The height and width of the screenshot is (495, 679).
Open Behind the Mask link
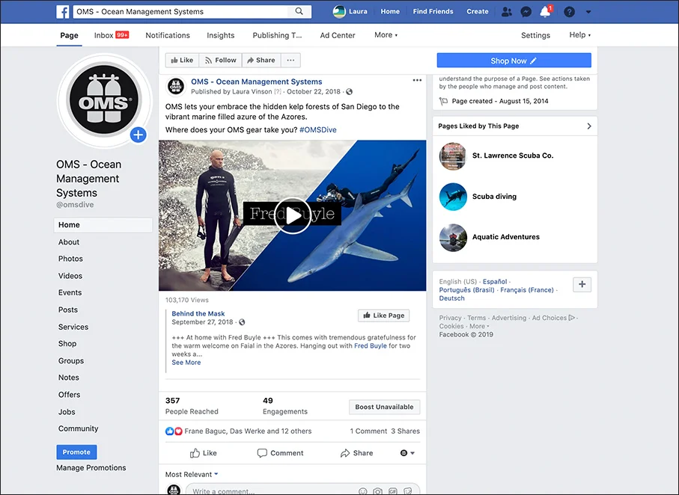(x=198, y=314)
